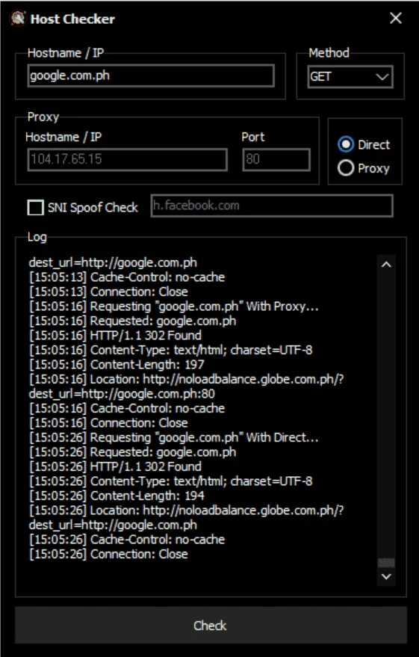419x657 pixels.
Task: Click the SNI field showing h.facebook.com
Action: [272, 206]
